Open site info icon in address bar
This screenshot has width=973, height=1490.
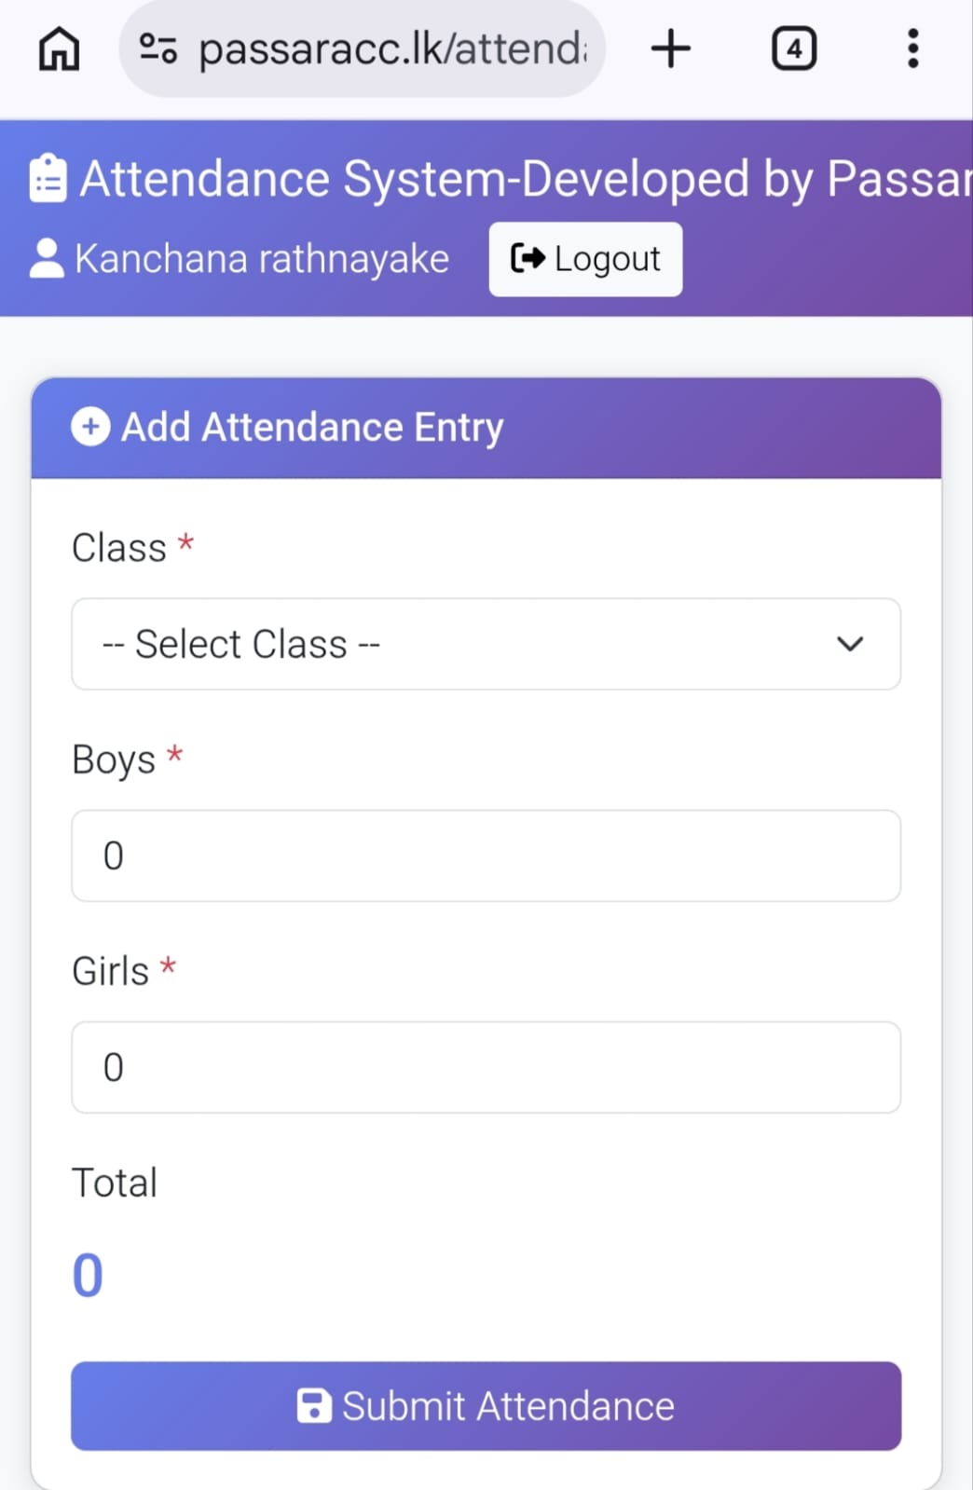(158, 48)
